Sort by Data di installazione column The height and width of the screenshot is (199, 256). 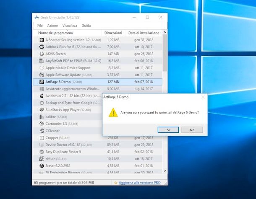click(144, 33)
